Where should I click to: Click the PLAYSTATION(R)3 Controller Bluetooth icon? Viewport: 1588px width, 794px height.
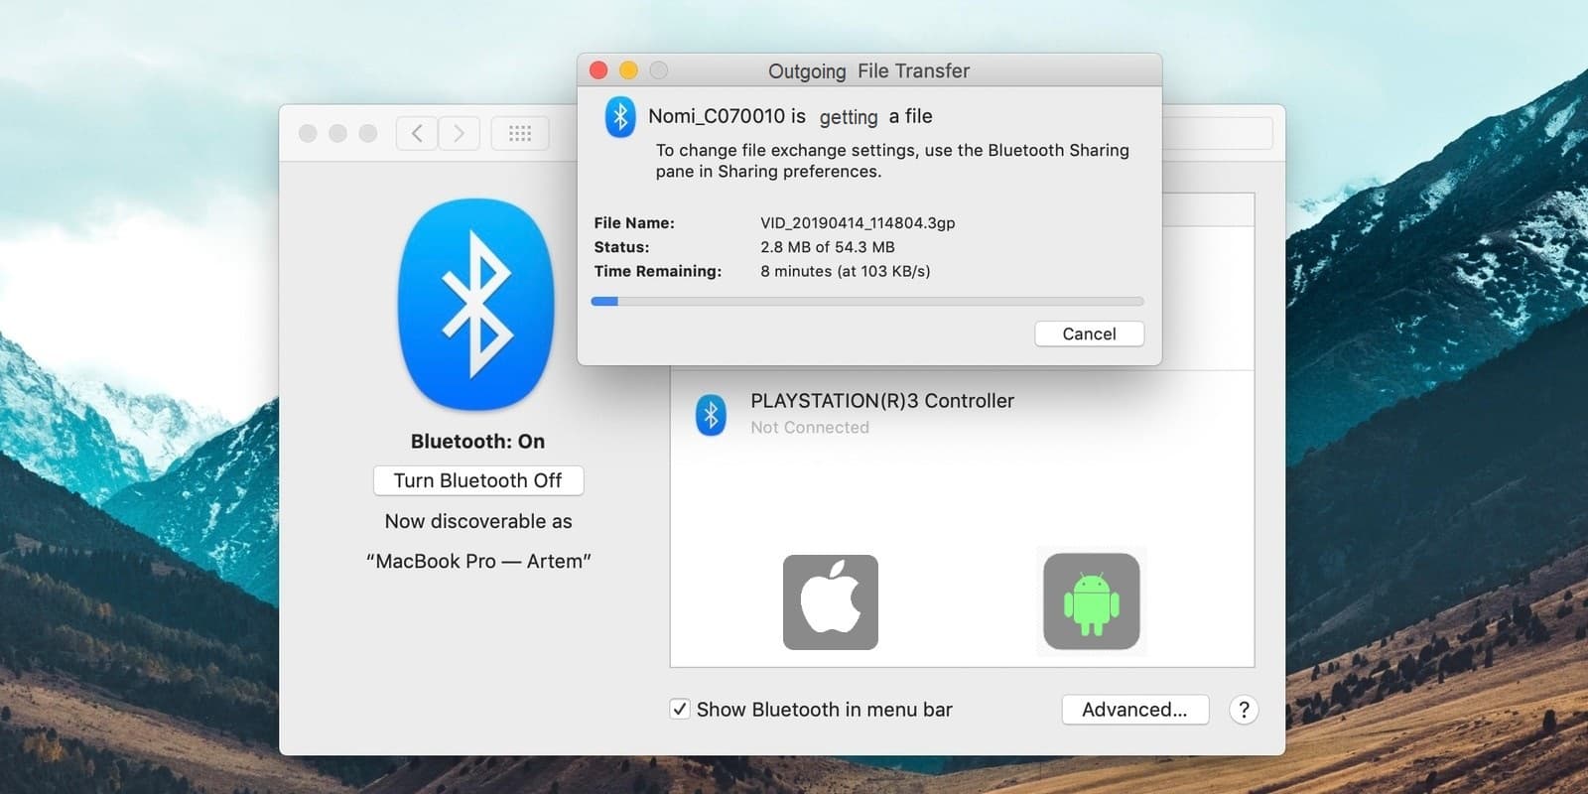(x=711, y=415)
